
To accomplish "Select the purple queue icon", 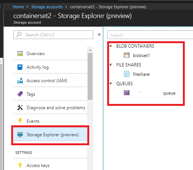I will pyautogui.click(x=127, y=93).
